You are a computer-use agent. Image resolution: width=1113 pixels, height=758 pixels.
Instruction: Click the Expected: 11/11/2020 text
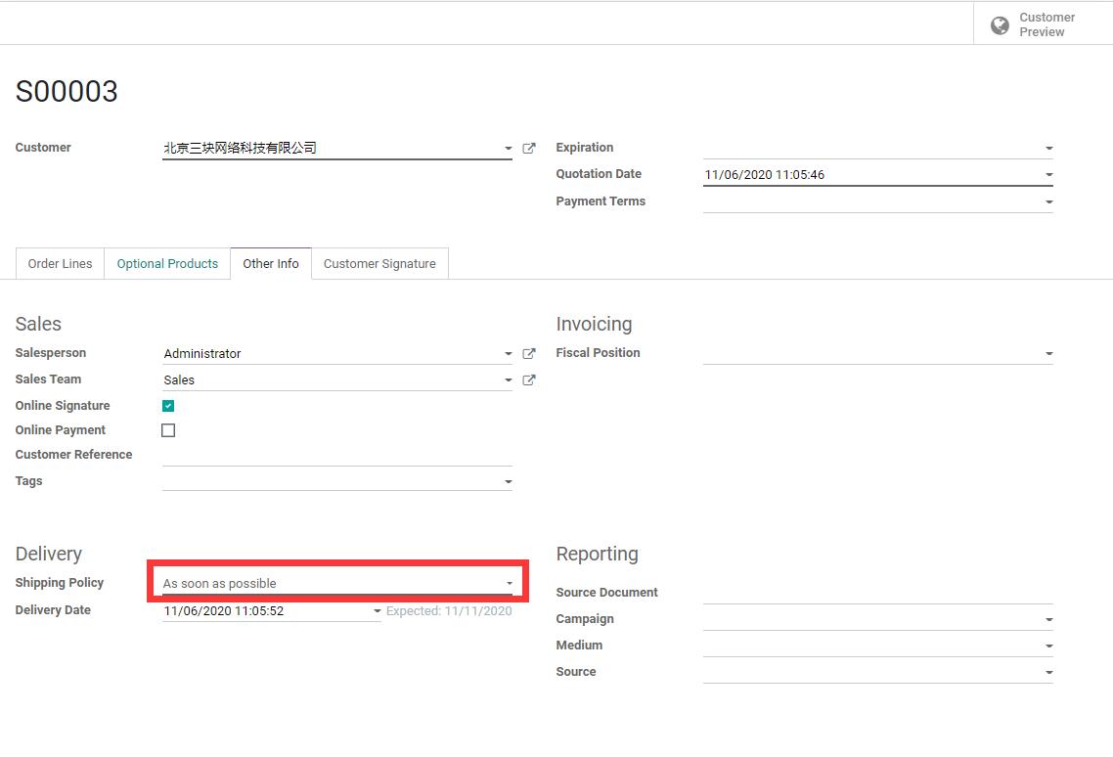449,611
